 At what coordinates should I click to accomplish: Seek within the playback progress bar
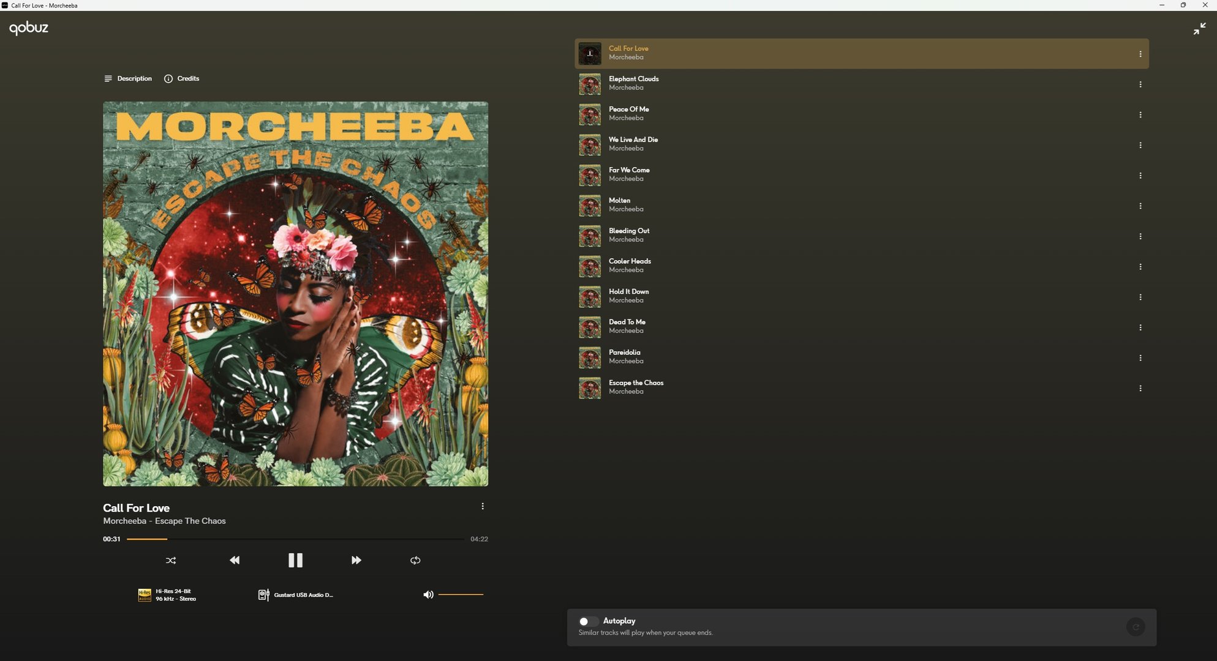point(294,539)
